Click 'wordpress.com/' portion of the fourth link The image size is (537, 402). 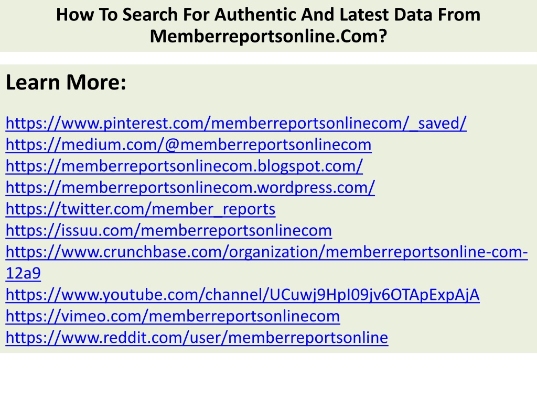click(316, 188)
